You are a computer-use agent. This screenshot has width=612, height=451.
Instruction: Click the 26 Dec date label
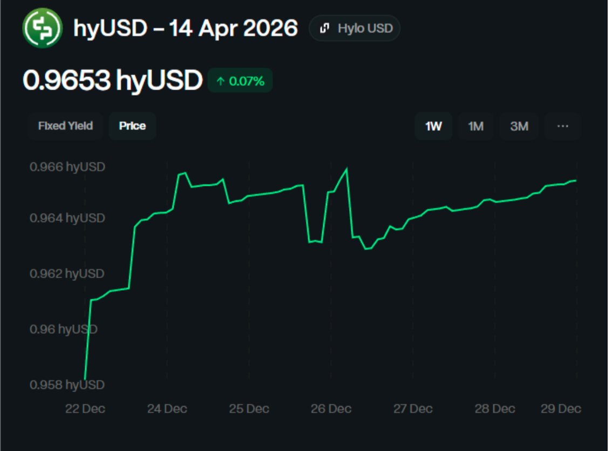[x=331, y=408]
